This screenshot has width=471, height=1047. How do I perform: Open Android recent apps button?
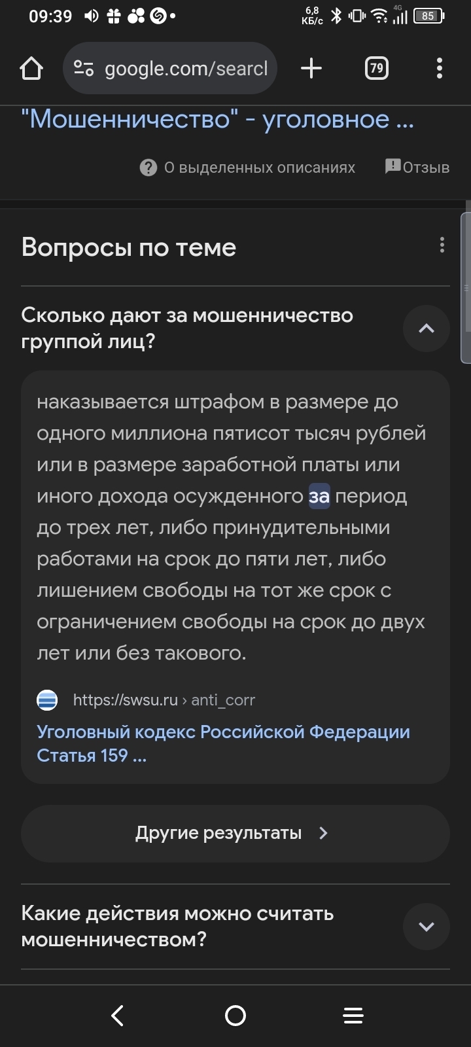[353, 1016]
